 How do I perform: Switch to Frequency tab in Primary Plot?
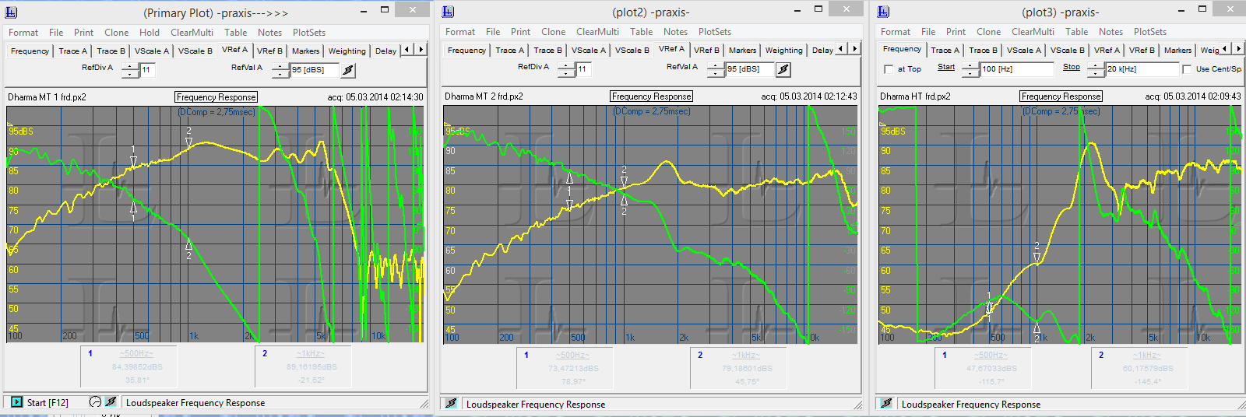coord(30,51)
